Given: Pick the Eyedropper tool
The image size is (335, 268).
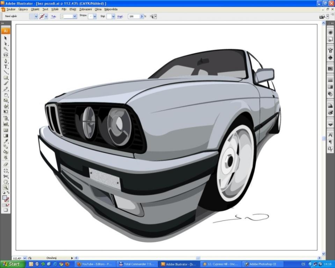Looking at the screenshot, I should 6,141.
